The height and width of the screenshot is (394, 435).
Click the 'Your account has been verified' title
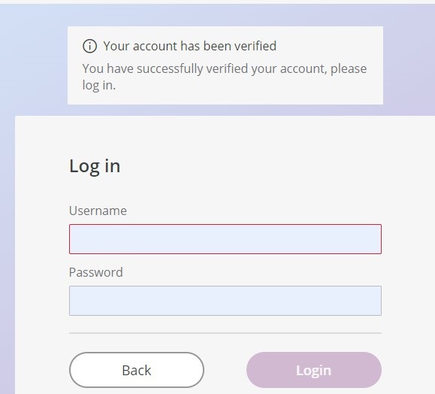(190, 46)
